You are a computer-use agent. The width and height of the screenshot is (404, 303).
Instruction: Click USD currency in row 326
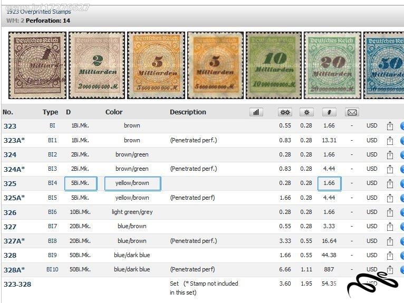click(x=372, y=212)
